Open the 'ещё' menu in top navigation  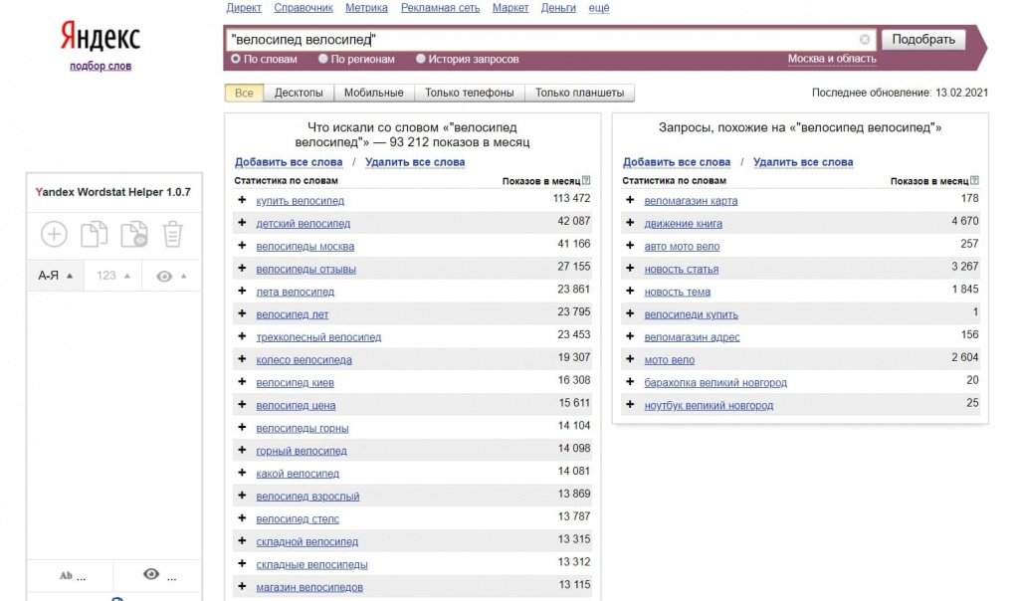coord(599,8)
